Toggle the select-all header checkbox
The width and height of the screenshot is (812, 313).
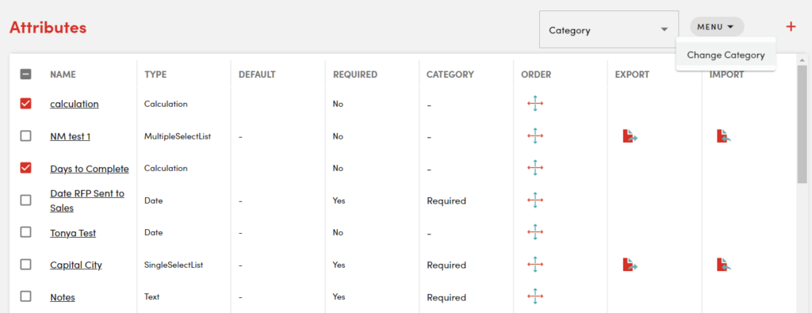[26, 74]
